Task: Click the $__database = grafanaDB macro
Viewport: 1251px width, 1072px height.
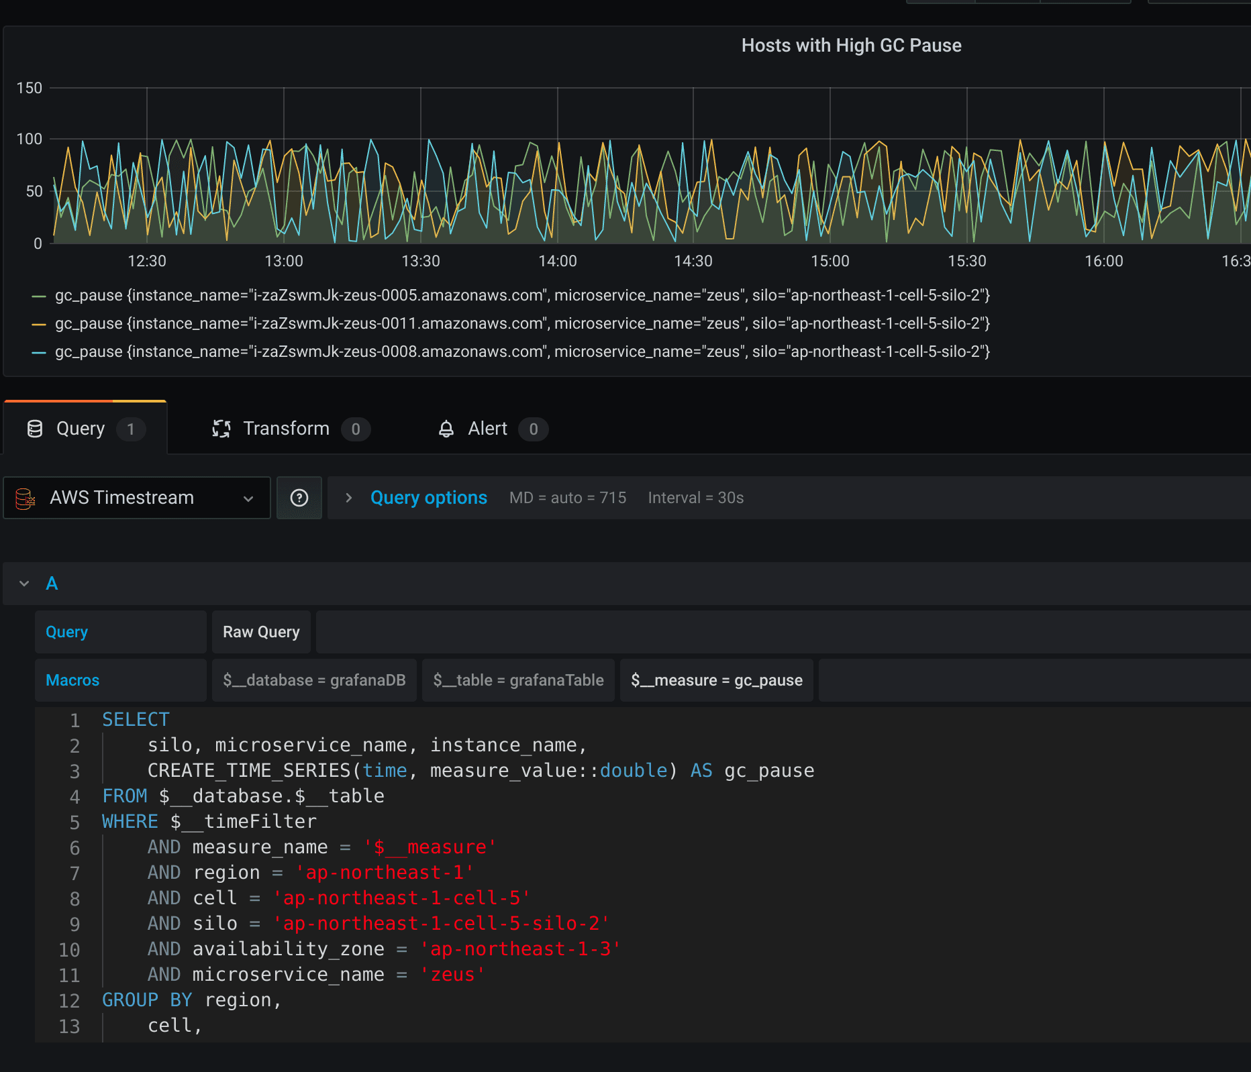Action: click(x=314, y=680)
